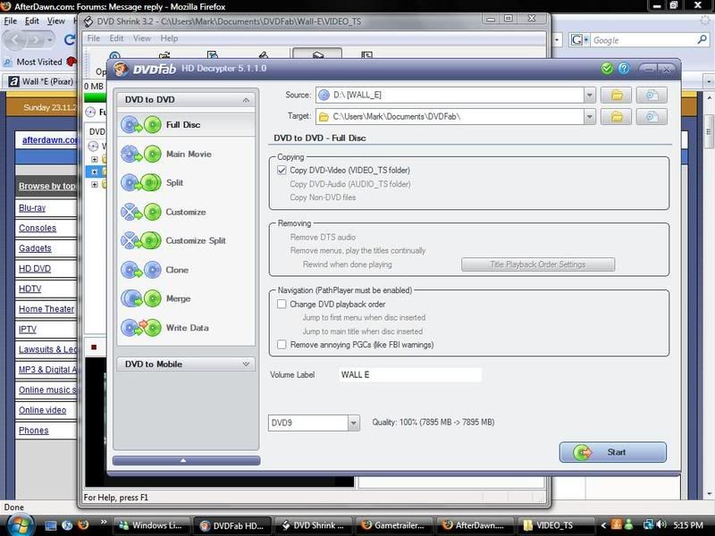Click the red stop square in DVD Shrink
Screen dimensions: 715x536
[x=94, y=348]
